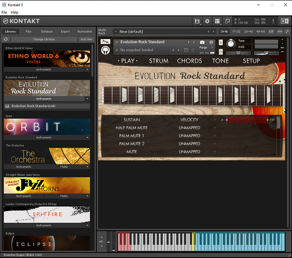The width and height of the screenshot is (292, 258).
Task: Click the keyboard octave up arrow
Action: point(102,237)
